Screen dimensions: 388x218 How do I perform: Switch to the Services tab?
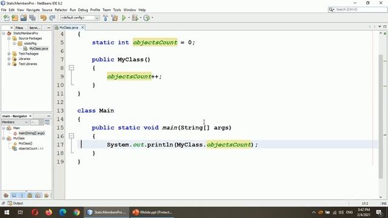pos(35,28)
